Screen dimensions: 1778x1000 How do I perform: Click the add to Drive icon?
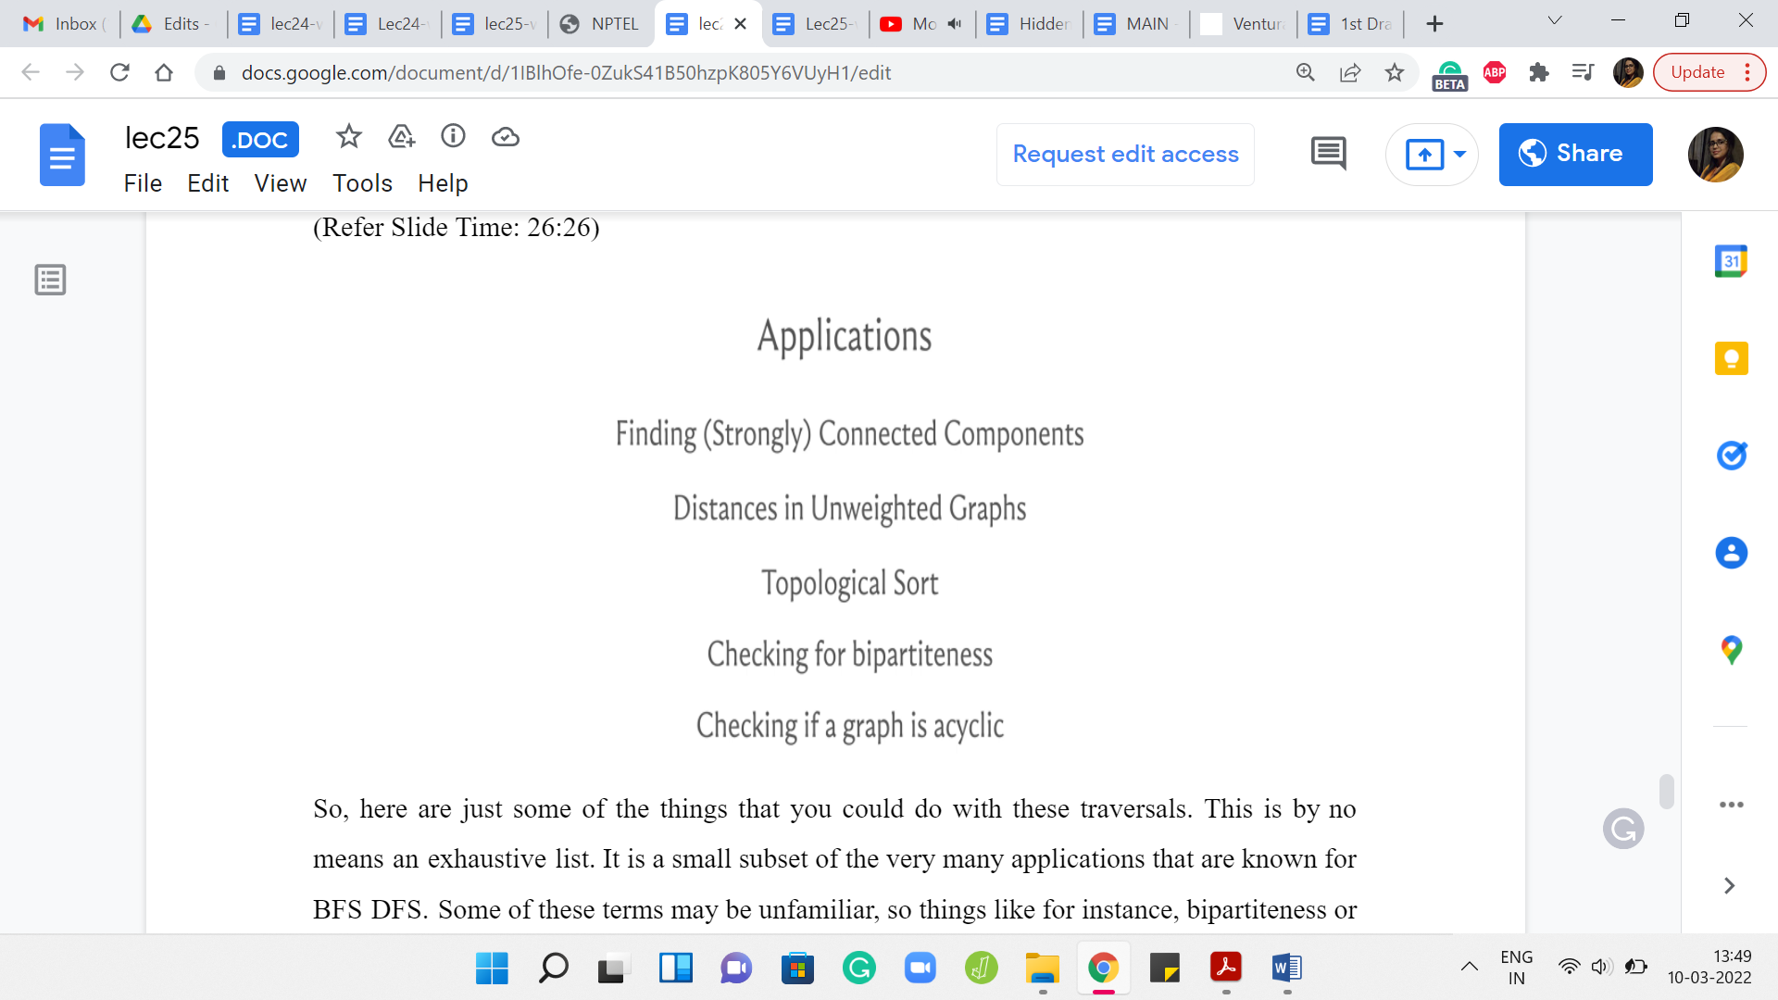(x=401, y=137)
